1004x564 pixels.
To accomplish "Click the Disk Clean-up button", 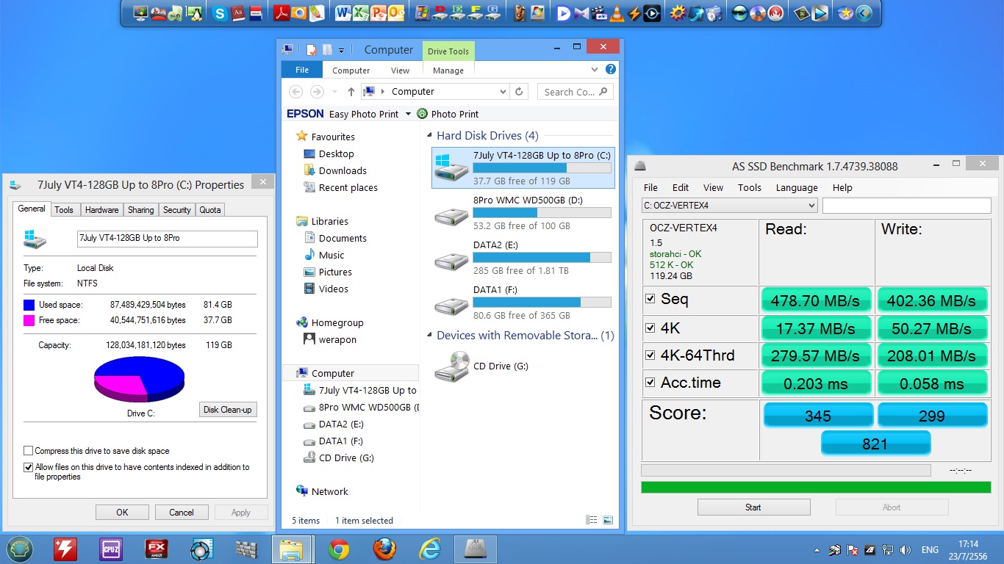I will [x=228, y=410].
